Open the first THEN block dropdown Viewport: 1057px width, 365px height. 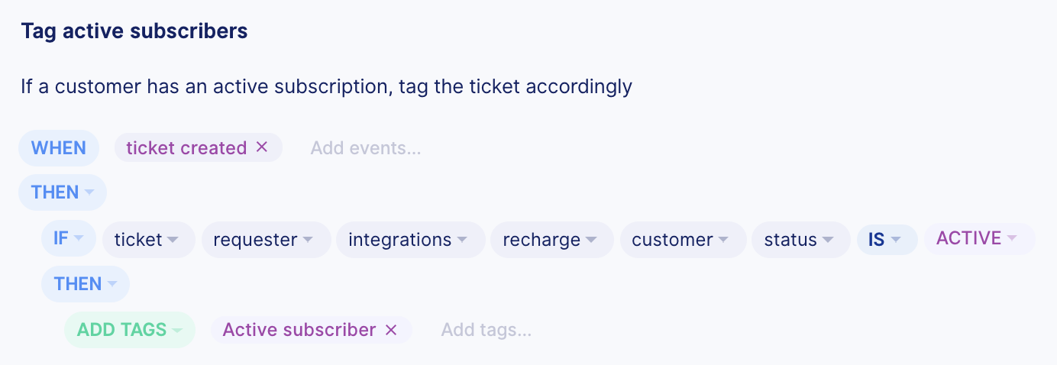(63, 192)
